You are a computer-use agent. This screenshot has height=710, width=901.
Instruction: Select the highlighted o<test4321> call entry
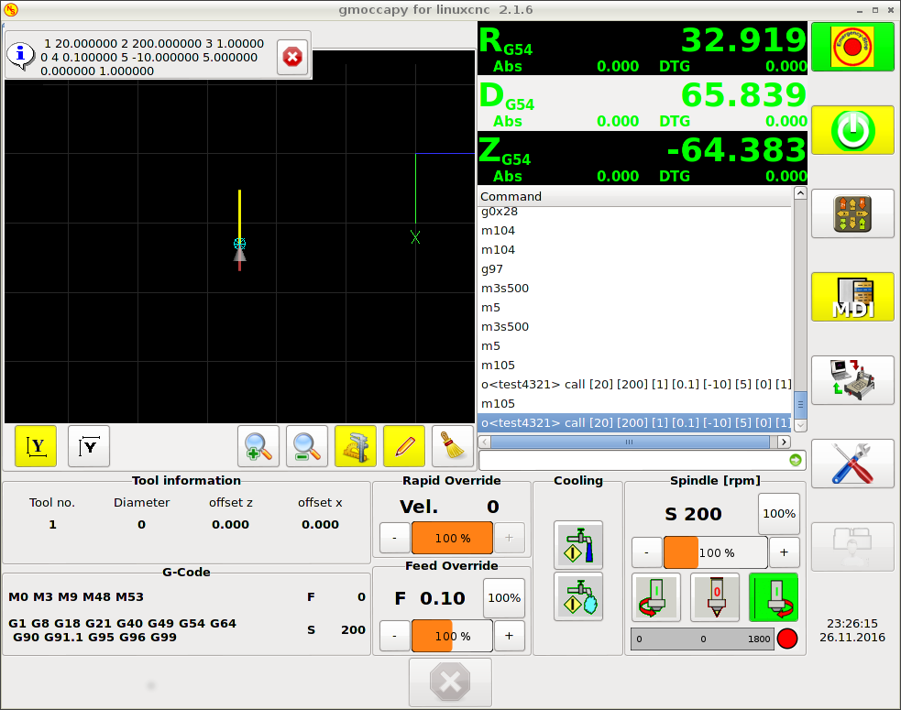tap(634, 422)
